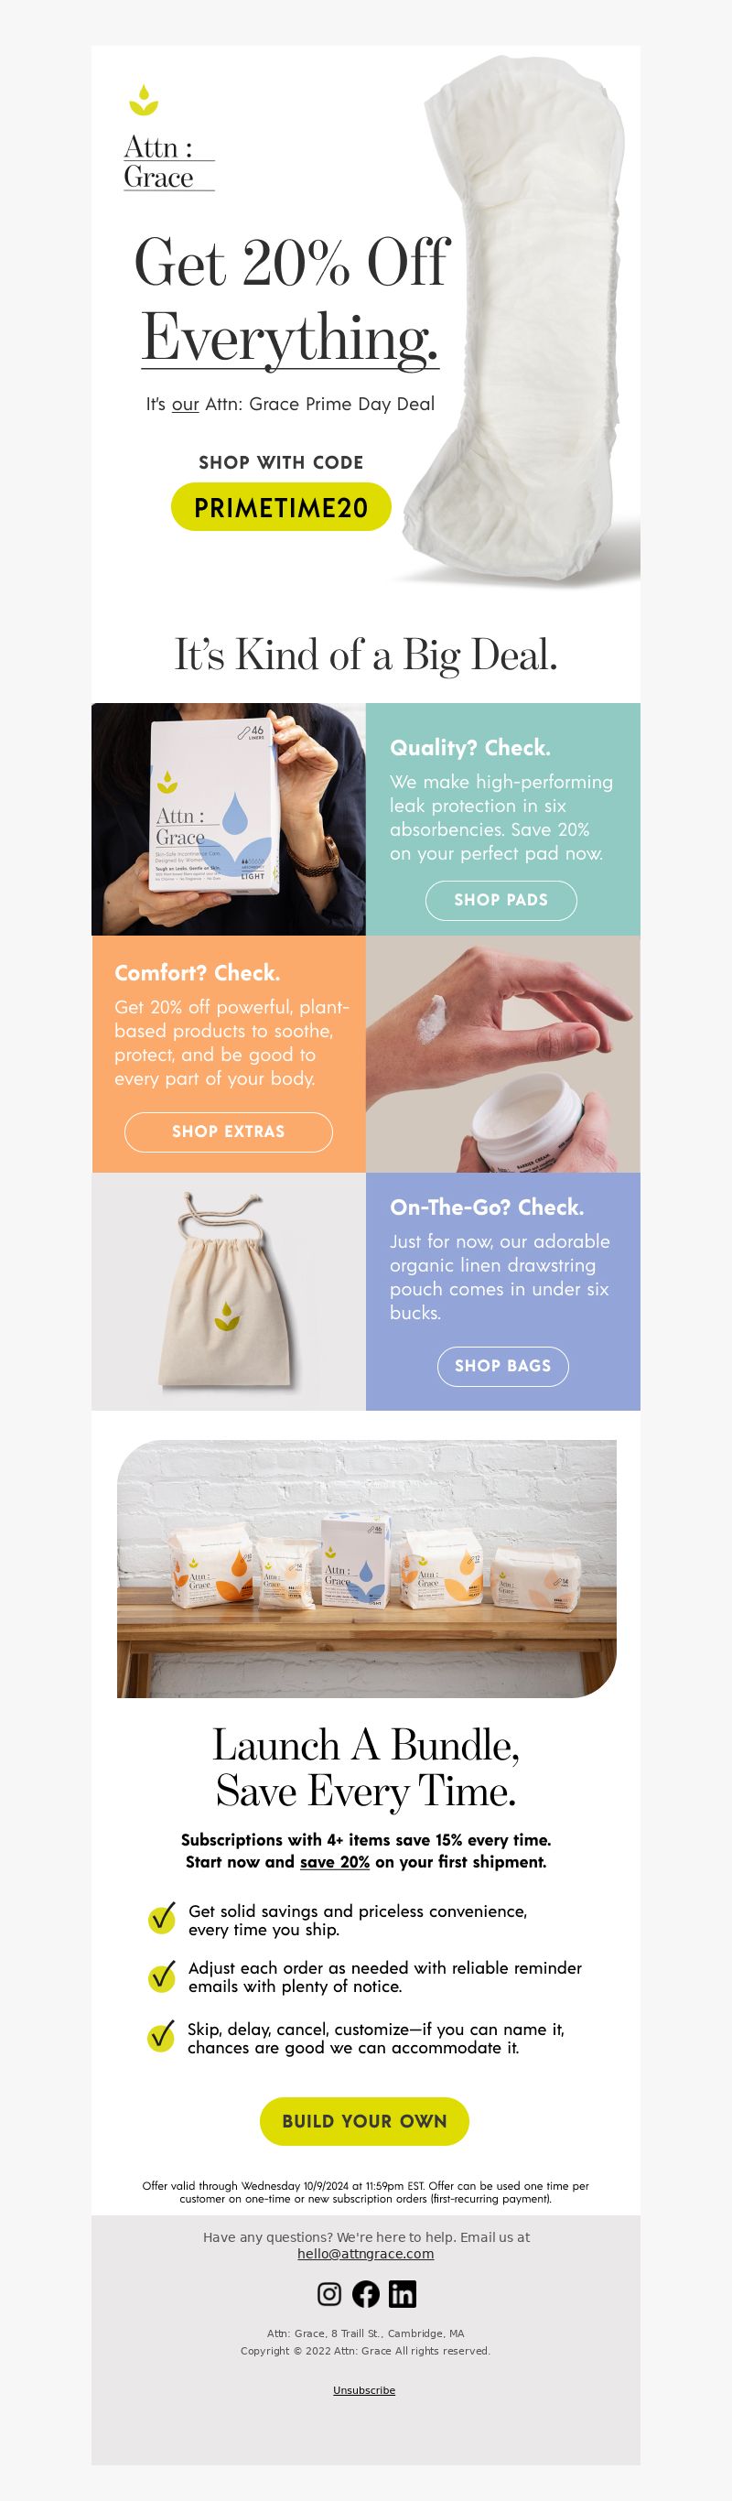Click the third yellow checkmark bullet icon

tap(161, 2035)
